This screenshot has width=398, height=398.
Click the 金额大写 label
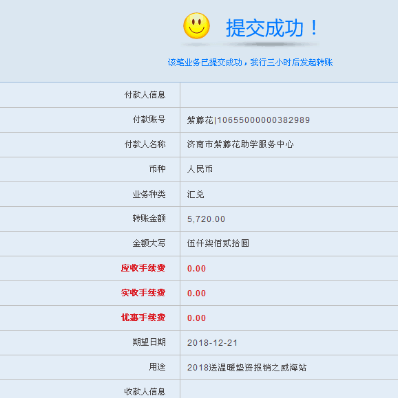click(x=149, y=243)
